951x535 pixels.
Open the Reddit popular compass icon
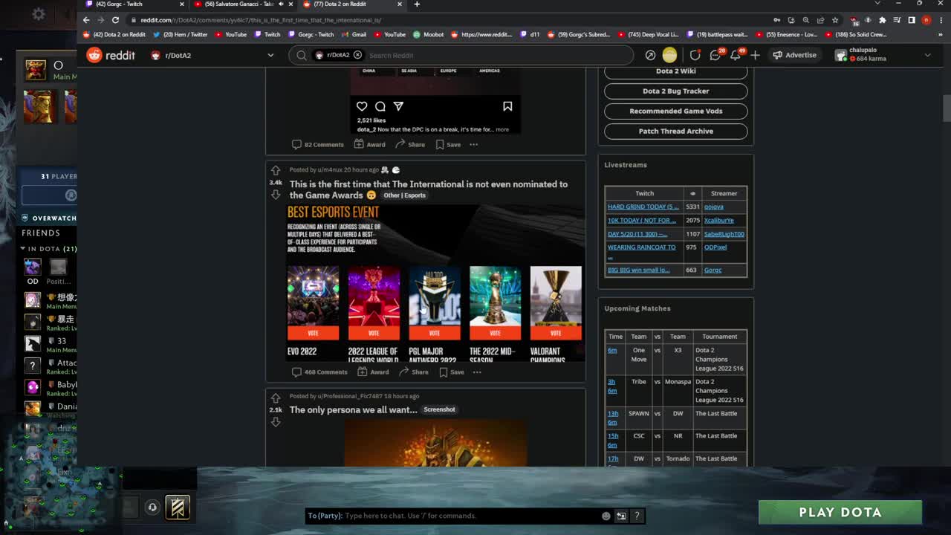tap(650, 55)
